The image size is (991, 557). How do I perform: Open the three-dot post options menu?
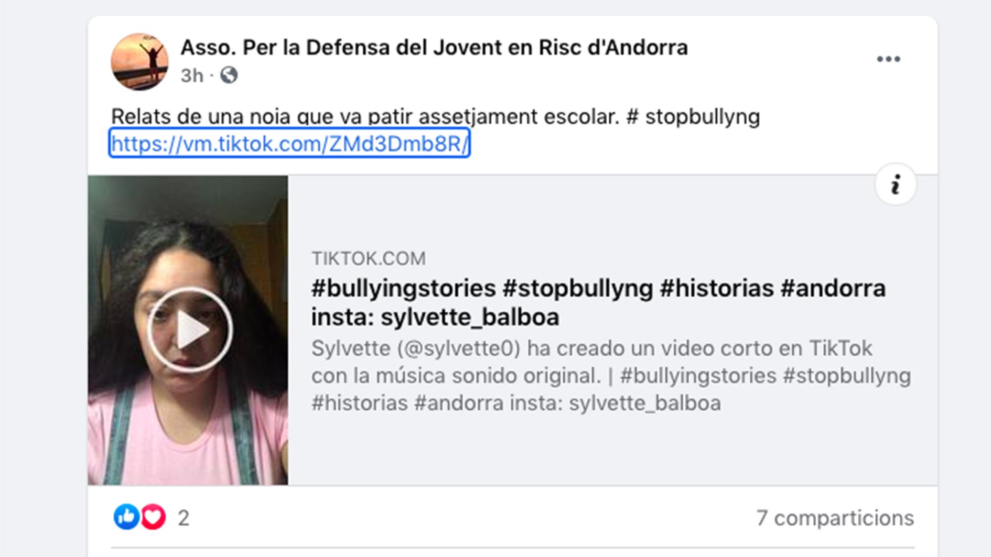[890, 59]
